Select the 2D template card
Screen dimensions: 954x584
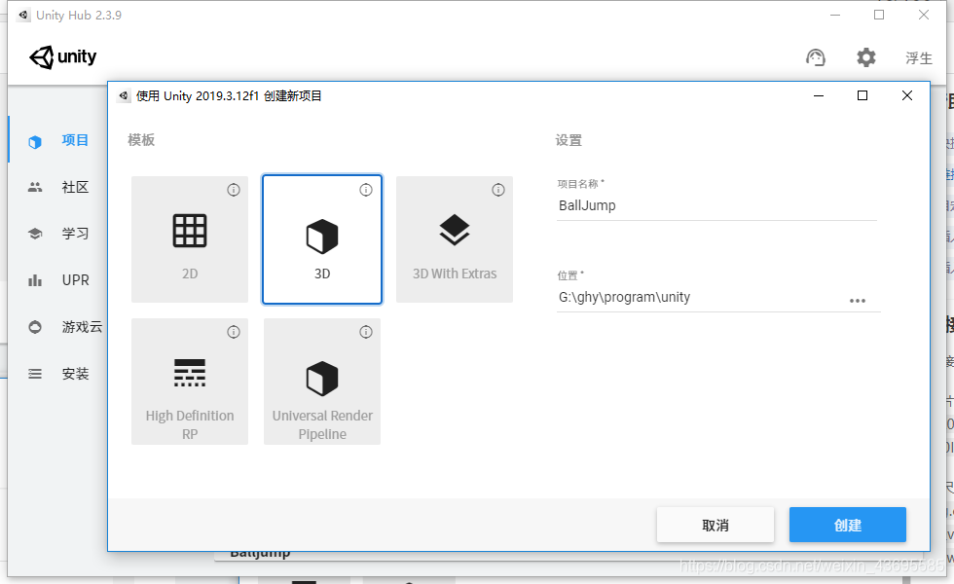click(x=190, y=239)
